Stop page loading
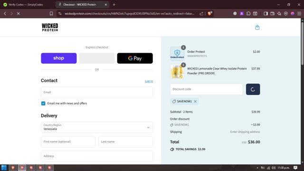This screenshot has width=304, height=171. pyautogui.click(x=19, y=14)
